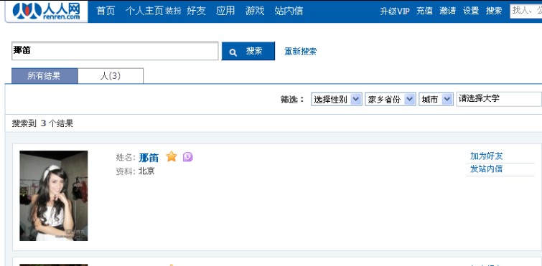This screenshot has height=266, width=542.
Task: Click the main search field containing 那笛
Action: click(x=115, y=51)
